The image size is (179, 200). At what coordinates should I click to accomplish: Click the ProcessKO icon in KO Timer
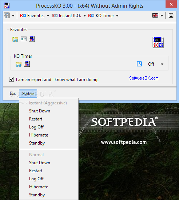click(27, 64)
